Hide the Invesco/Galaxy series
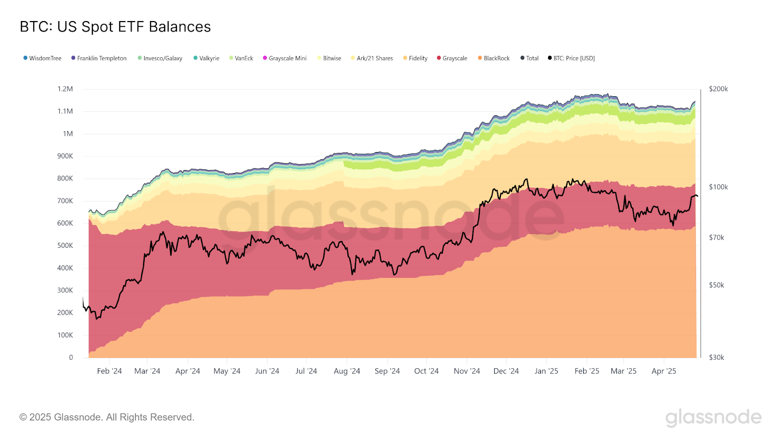The width and height of the screenshot is (782, 440). [x=160, y=58]
